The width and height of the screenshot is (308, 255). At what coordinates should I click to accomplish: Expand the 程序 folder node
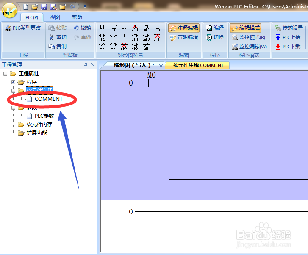click(13, 82)
